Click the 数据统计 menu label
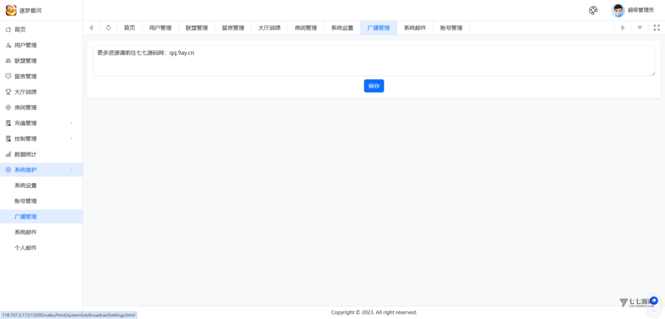This screenshot has width=665, height=319. pyautogui.click(x=26, y=155)
